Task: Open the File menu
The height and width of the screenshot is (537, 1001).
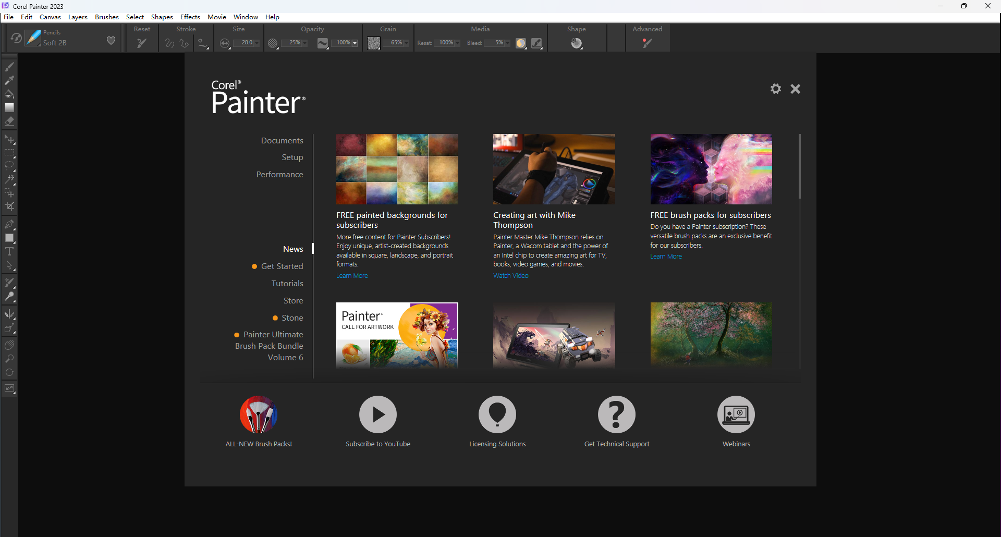Action: [x=9, y=17]
